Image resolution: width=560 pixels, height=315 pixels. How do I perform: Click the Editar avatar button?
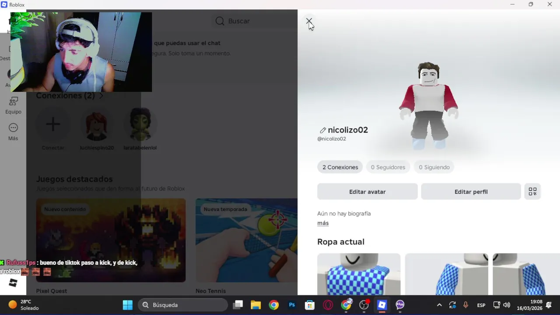pyautogui.click(x=367, y=192)
